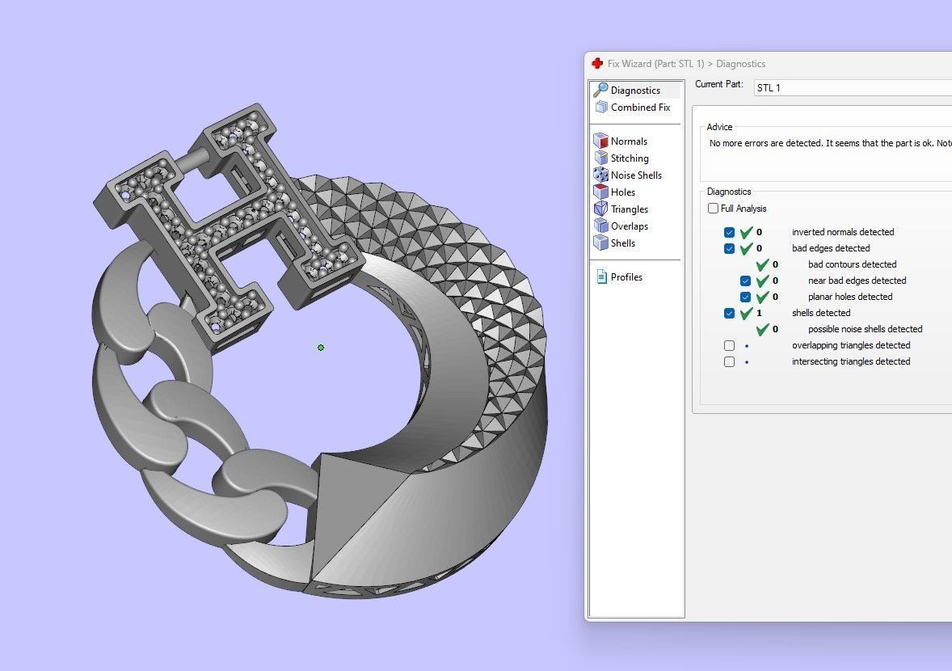952x671 pixels.
Task: Click the red cross Fix Wizard icon
Action: 597,63
